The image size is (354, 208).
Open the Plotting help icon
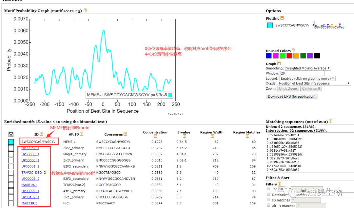(x=282, y=18)
